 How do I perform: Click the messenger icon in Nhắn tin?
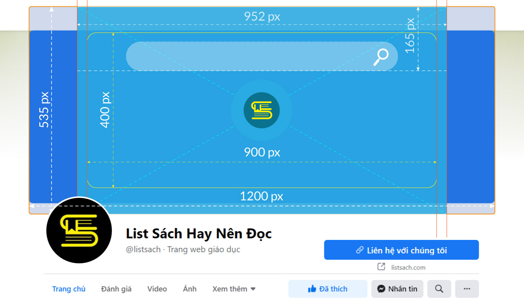(381, 289)
